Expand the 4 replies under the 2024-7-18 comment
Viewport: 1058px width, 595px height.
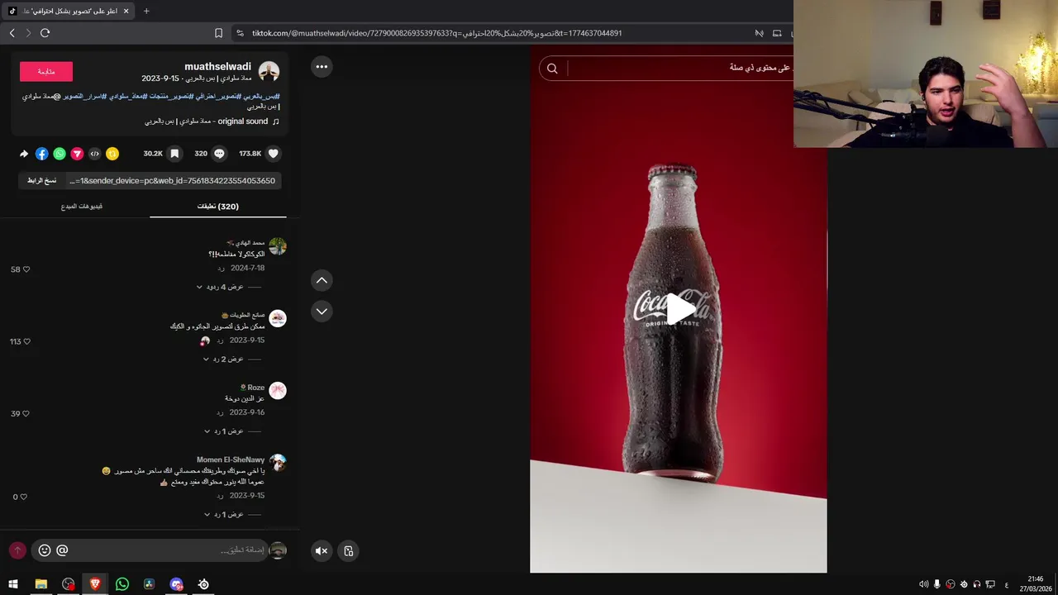(x=220, y=287)
